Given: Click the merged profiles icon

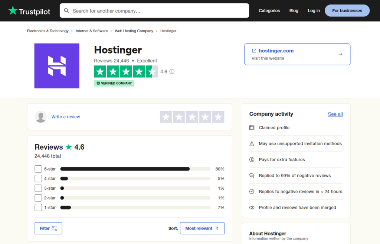Looking at the screenshot, I should pos(252,208).
